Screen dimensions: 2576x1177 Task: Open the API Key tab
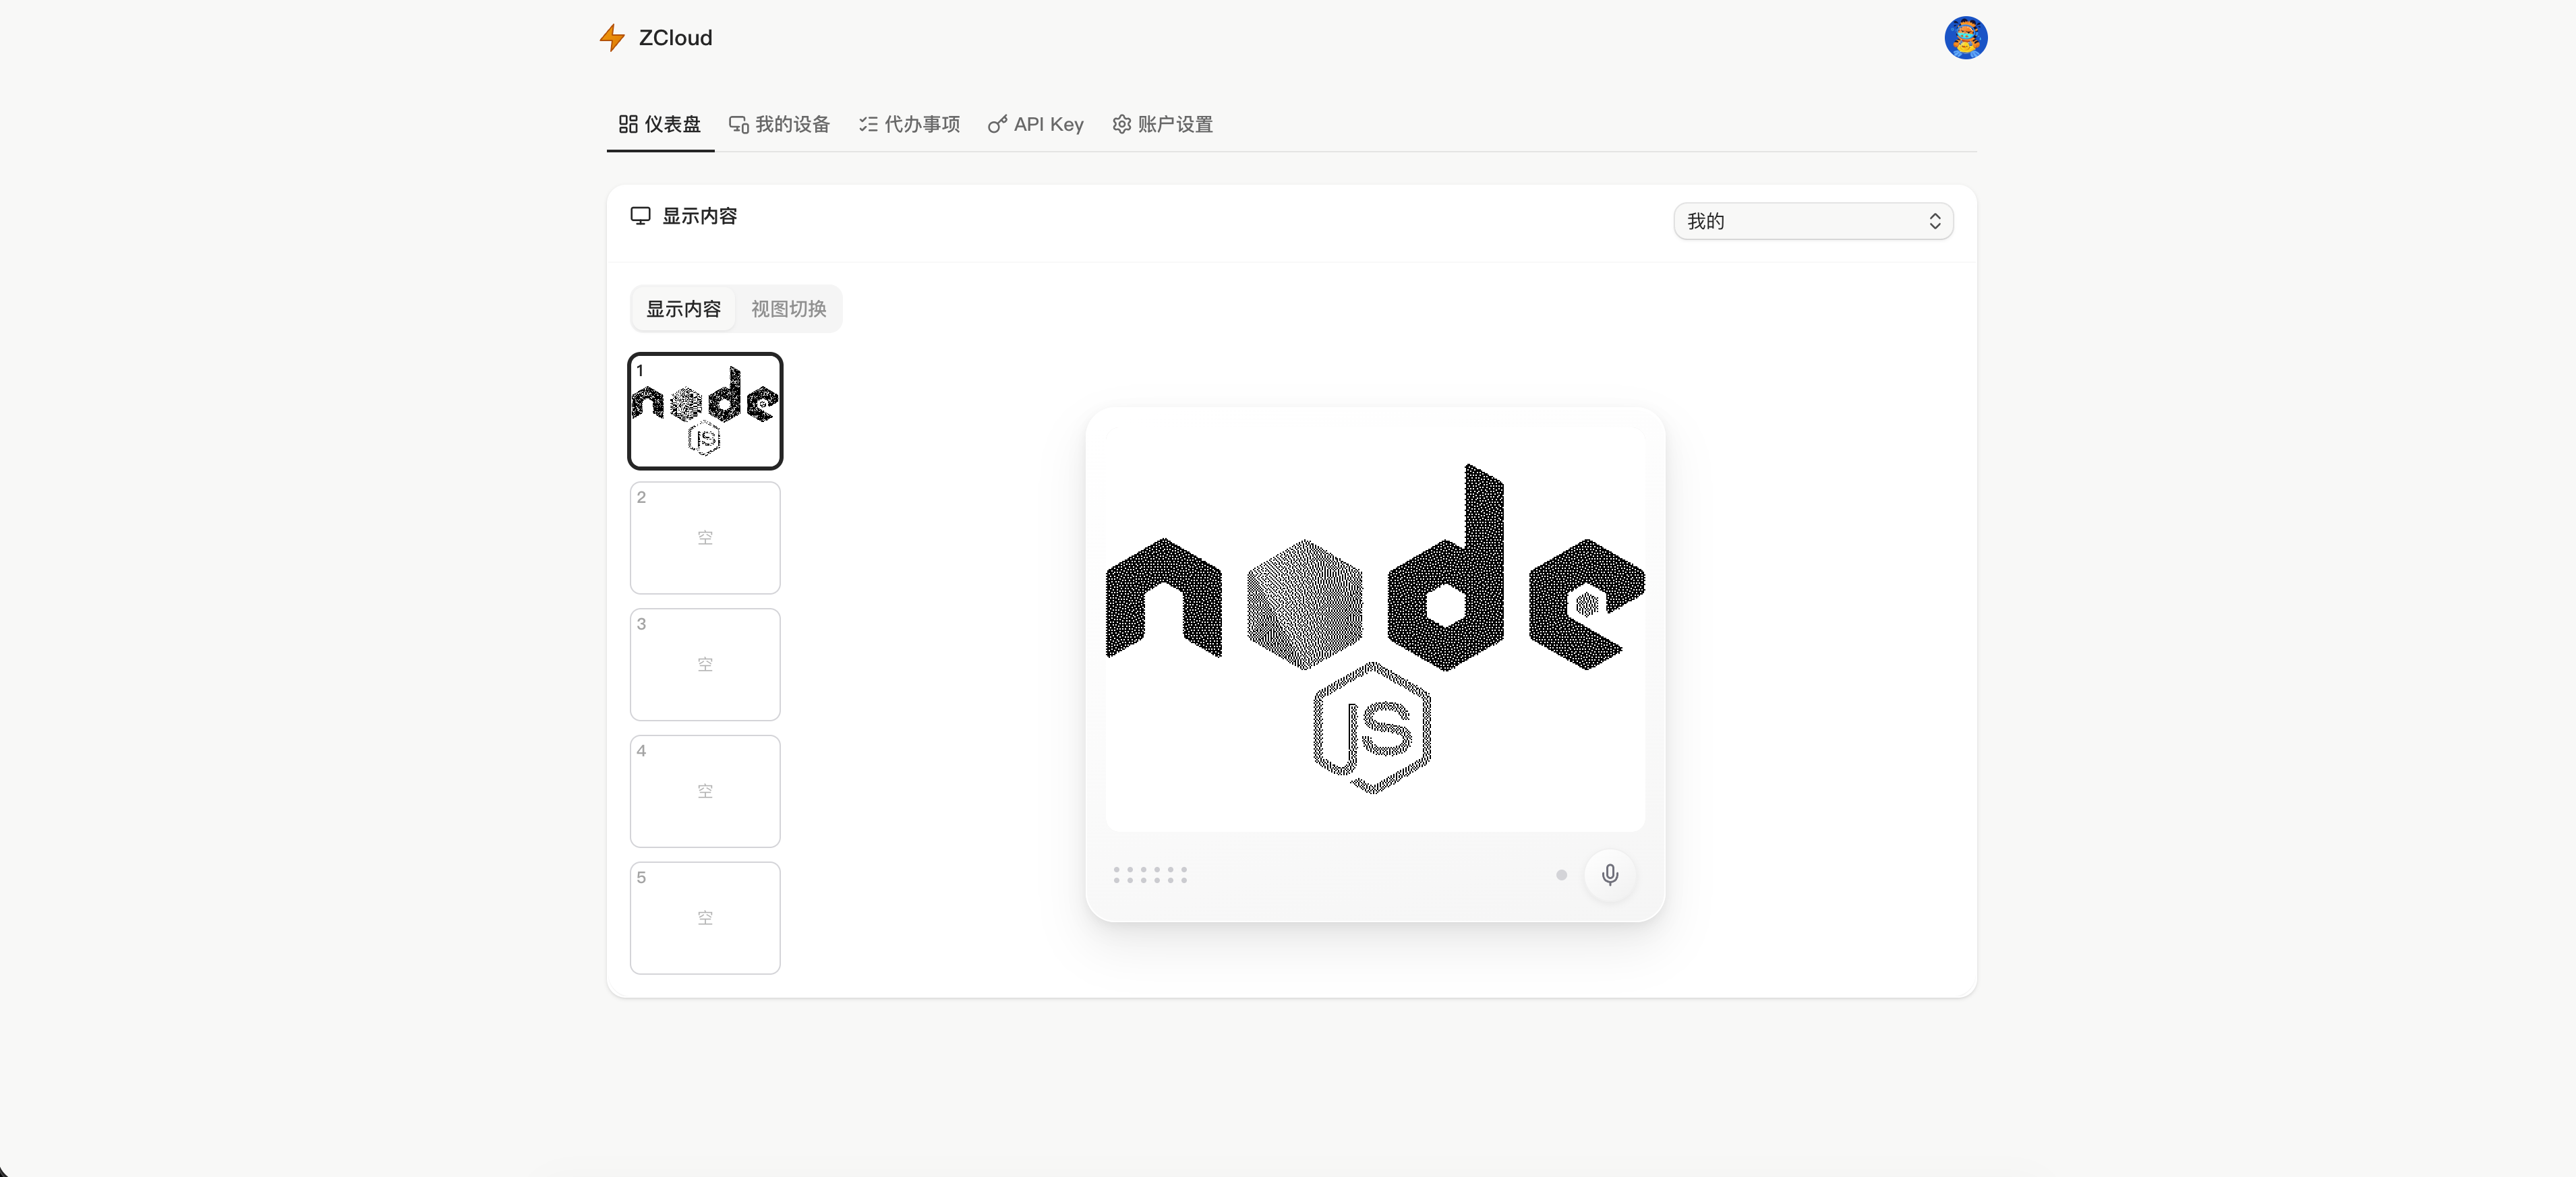tap(1036, 124)
